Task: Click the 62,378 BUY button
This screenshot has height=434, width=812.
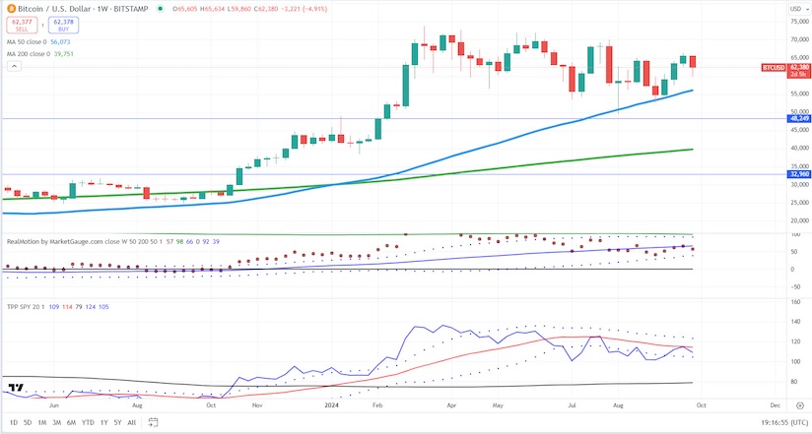Action: 64,25
